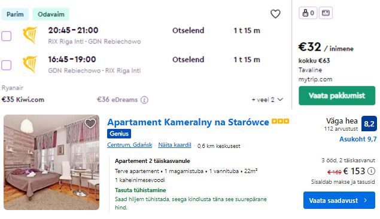Image resolution: width=380 pixels, height=219 pixels.
Task: Save flight with the heart icon
Action: [x=275, y=14]
